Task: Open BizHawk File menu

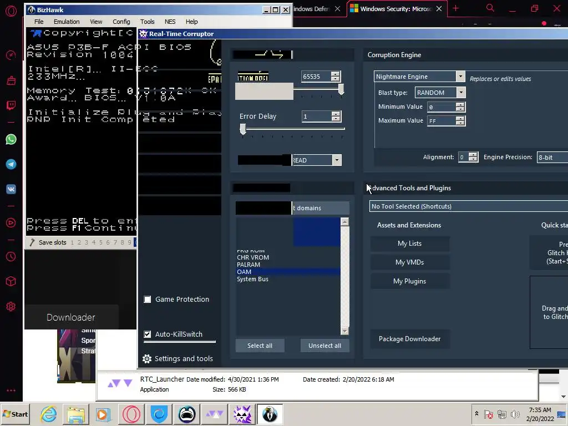Action: pos(39,22)
